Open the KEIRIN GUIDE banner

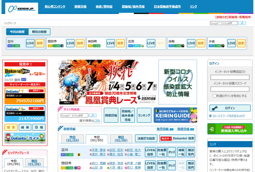(175, 115)
